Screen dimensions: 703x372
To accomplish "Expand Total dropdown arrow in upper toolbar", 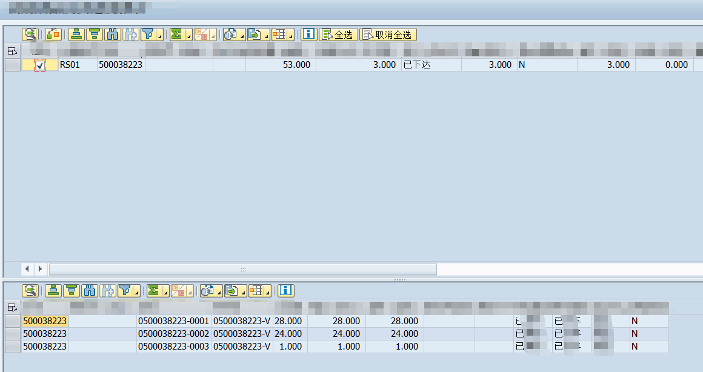I will point(188,35).
